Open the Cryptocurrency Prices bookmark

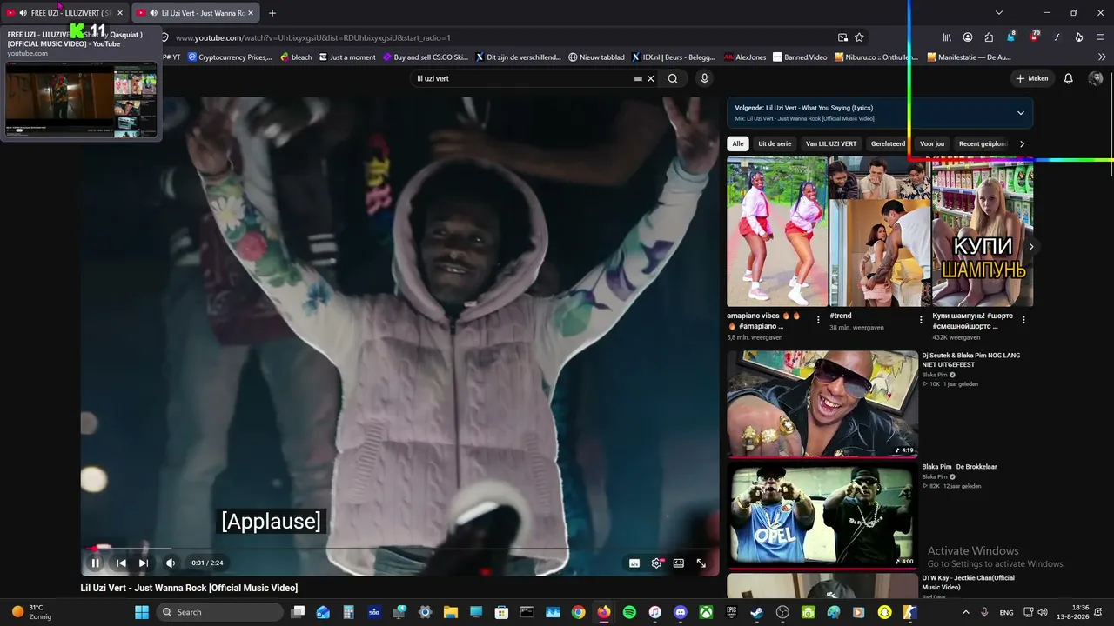tap(230, 57)
